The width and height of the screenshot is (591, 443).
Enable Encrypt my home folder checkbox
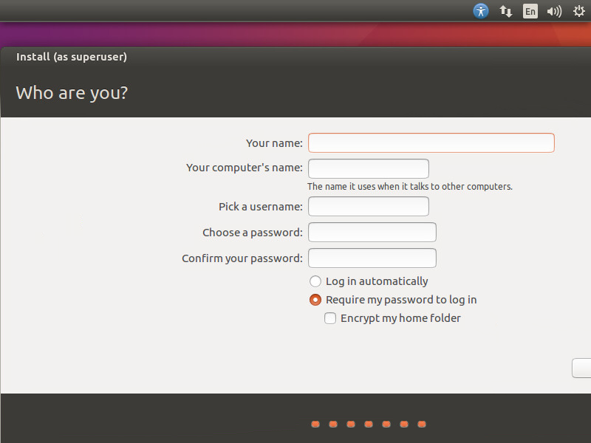330,318
